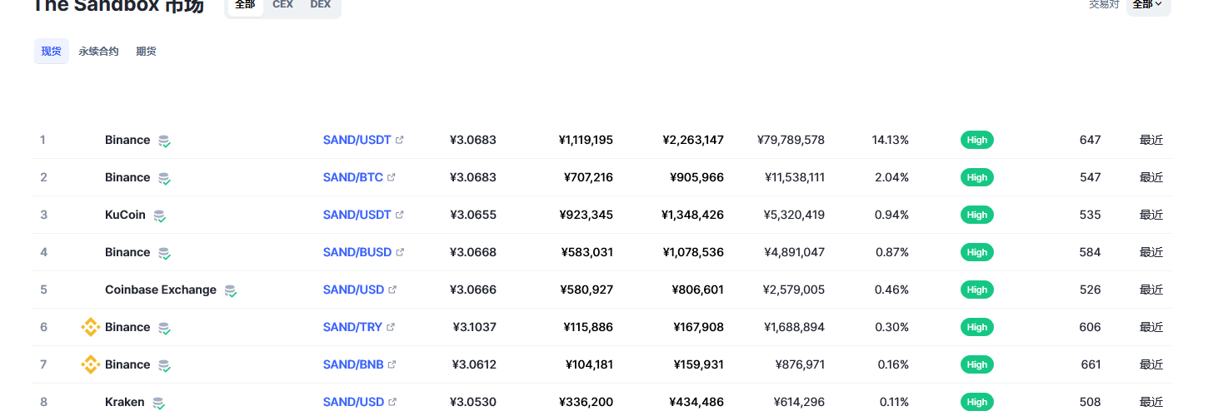Click external link icon beside Coinbase SAND/USD pair
Image resolution: width=1208 pixels, height=416 pixels.
tap(392, 290)
